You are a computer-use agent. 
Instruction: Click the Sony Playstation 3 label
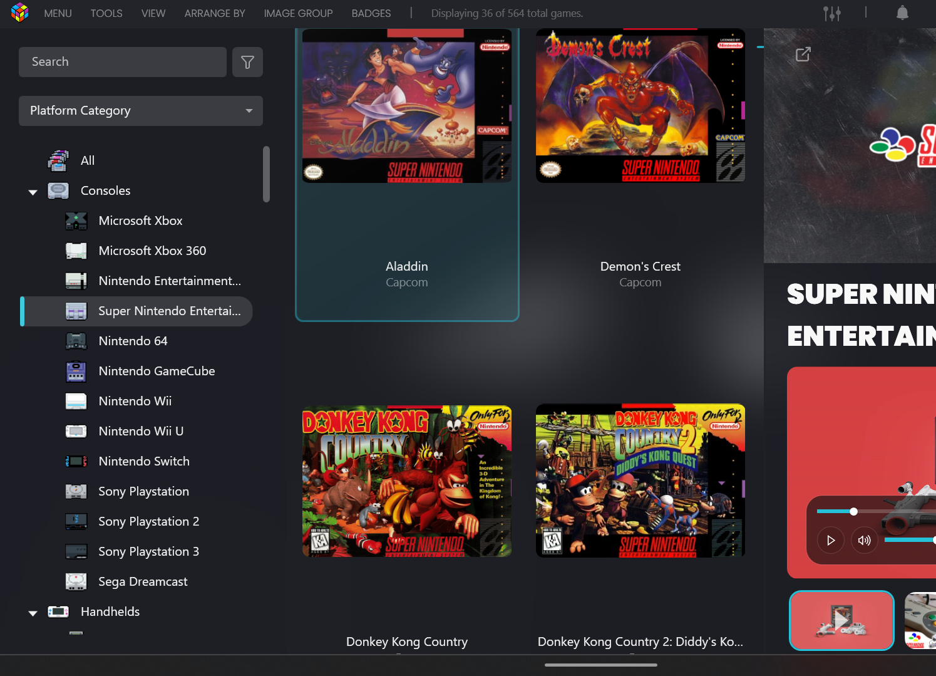(148, 551)
